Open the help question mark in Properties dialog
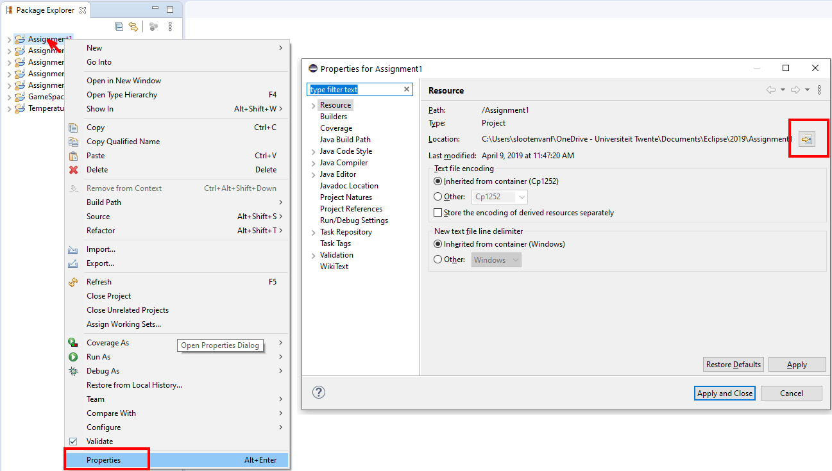 tap(319, 392)
